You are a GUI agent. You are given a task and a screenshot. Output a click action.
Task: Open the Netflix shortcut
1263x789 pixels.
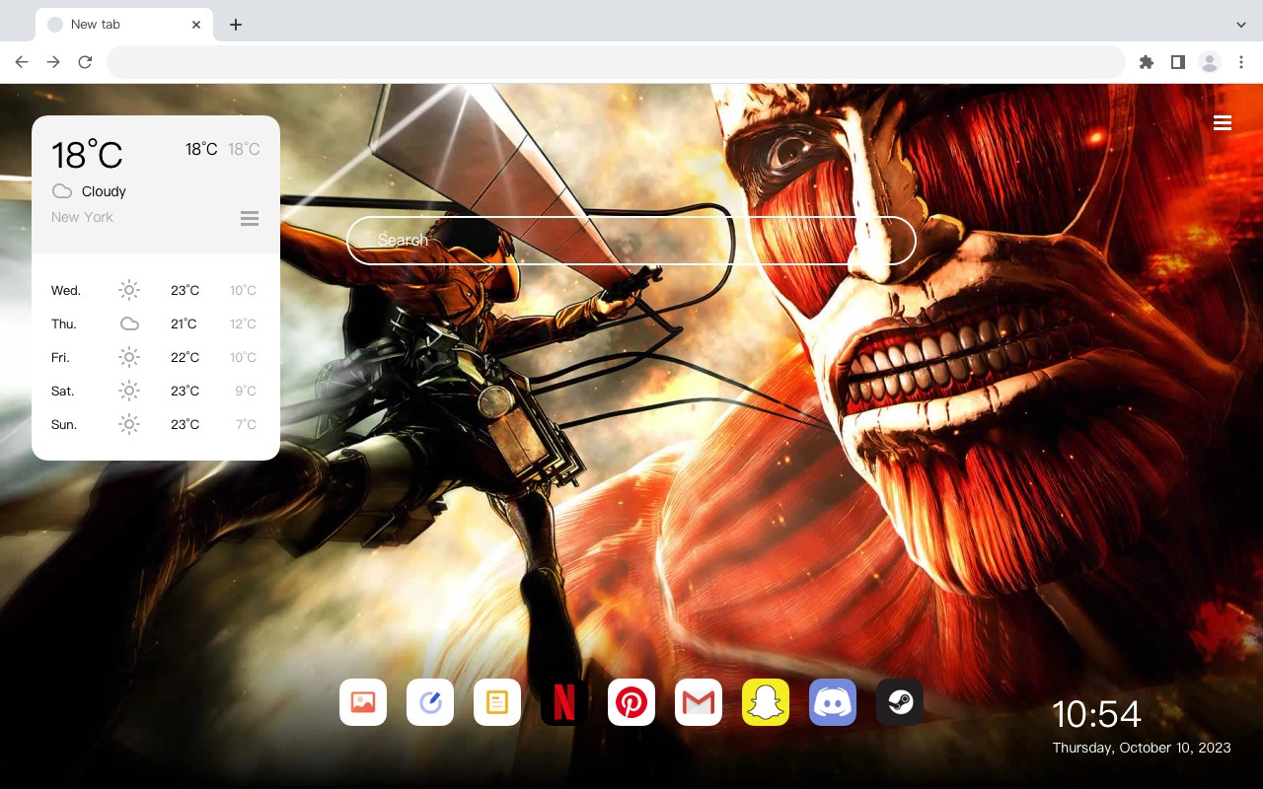564,702
